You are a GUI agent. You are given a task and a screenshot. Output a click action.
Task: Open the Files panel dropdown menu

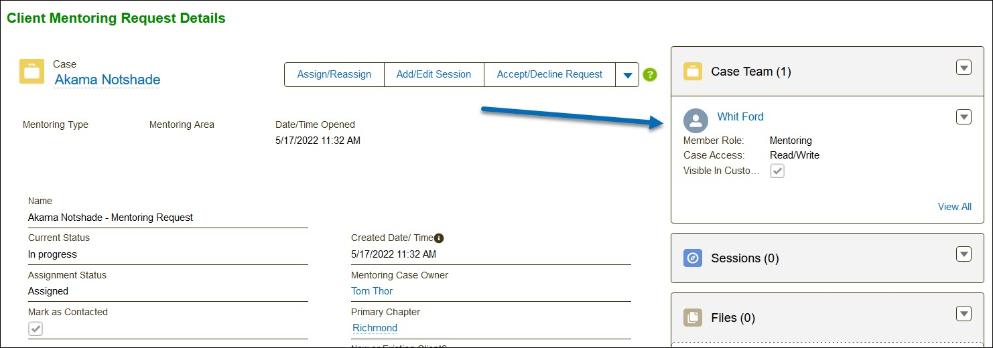click(x=964, y=314)
